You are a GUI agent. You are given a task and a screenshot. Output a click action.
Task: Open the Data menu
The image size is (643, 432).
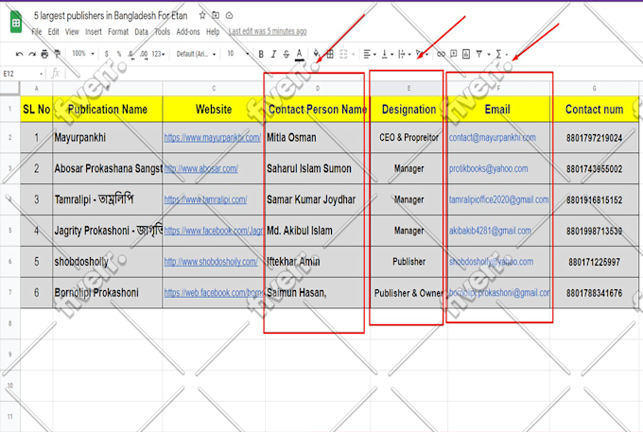pyautogui.click(x=141, y=31)
